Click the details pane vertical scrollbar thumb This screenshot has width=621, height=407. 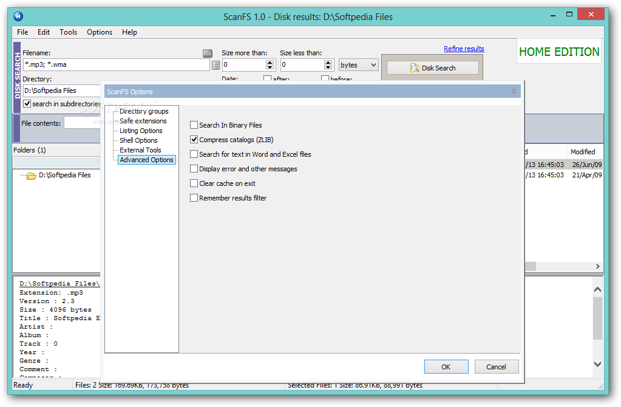click(x=598, y=318)
